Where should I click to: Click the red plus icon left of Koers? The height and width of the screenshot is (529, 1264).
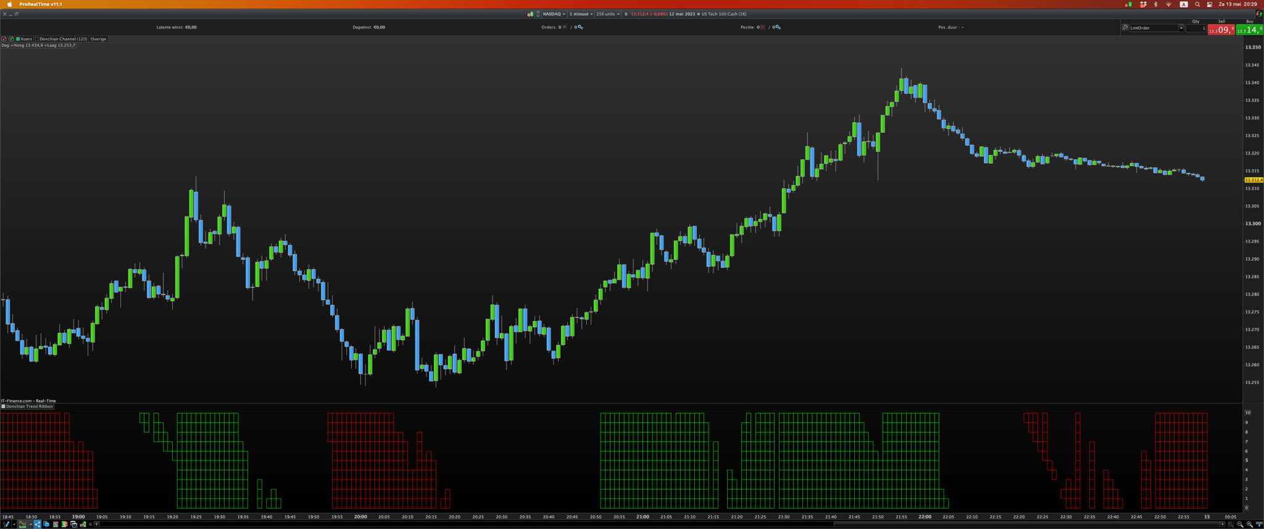[x=4, y=39]
